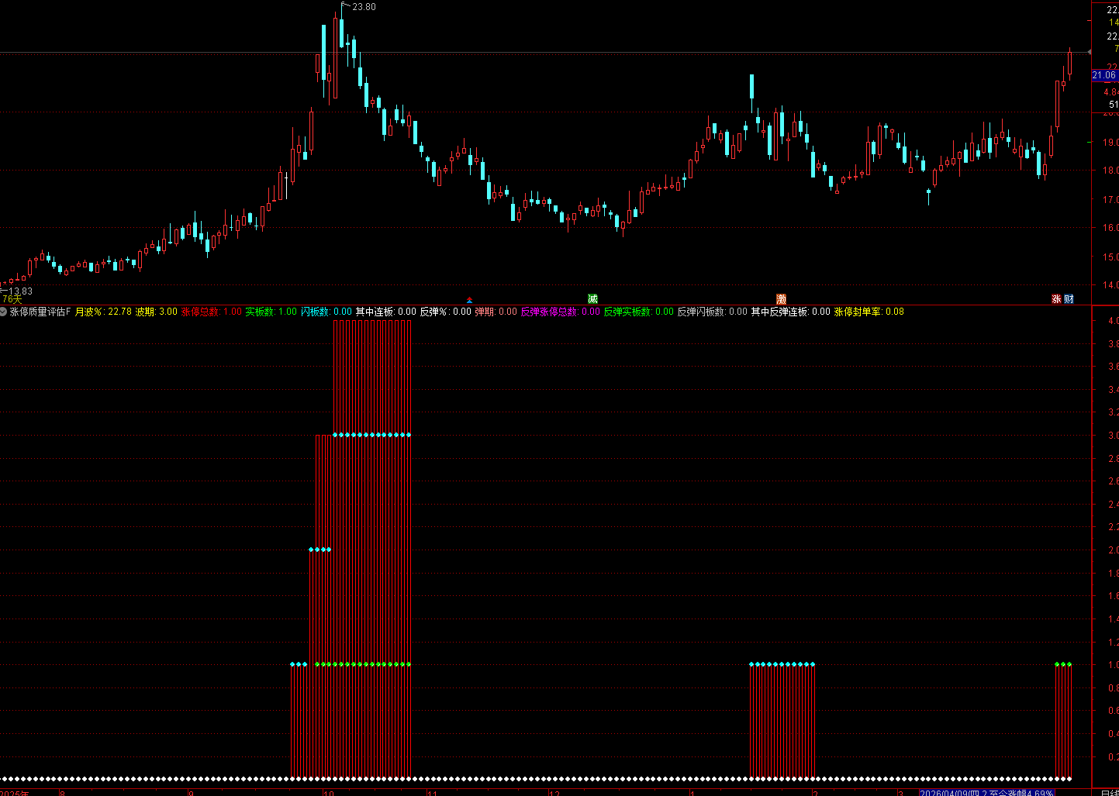The width and height of the screenshot is (1119, 796).
Task: Click the 其中连板: 0.00 indicator value
Action: click(x=386, y=312)
